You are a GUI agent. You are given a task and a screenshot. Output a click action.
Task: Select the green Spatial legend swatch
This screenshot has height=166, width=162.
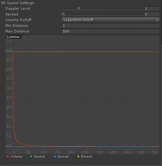31,157
